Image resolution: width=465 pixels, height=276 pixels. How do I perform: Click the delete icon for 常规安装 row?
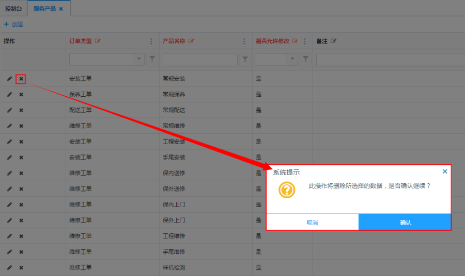pyautogui.click(x=21, y=79)
